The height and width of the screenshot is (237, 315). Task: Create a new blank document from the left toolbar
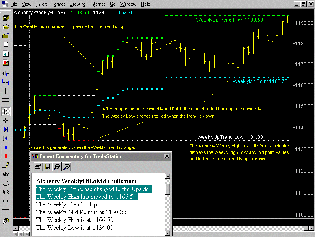[6, 44]
